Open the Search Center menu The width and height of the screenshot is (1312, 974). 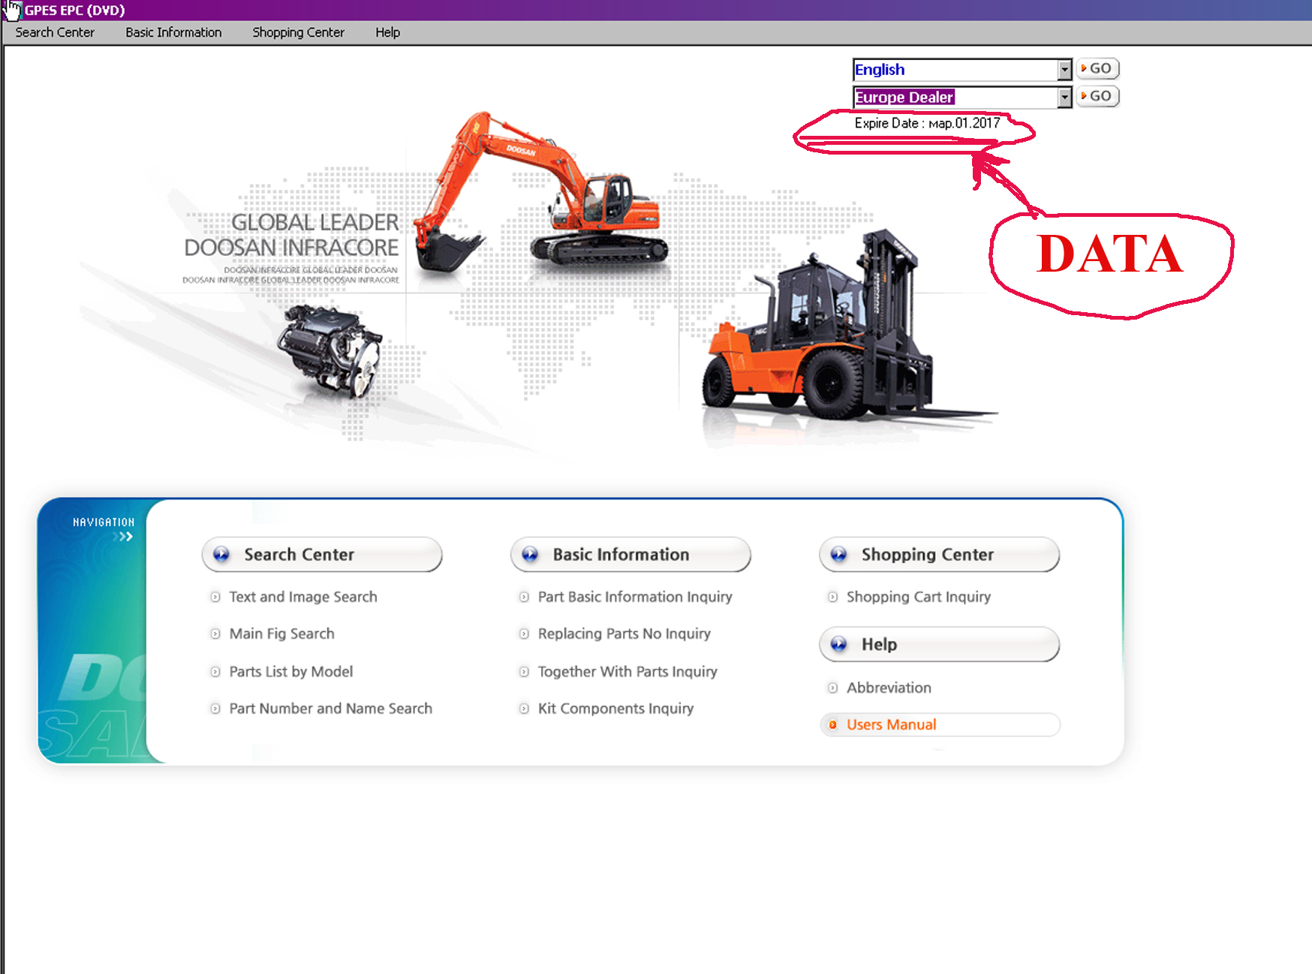(55, 32)
